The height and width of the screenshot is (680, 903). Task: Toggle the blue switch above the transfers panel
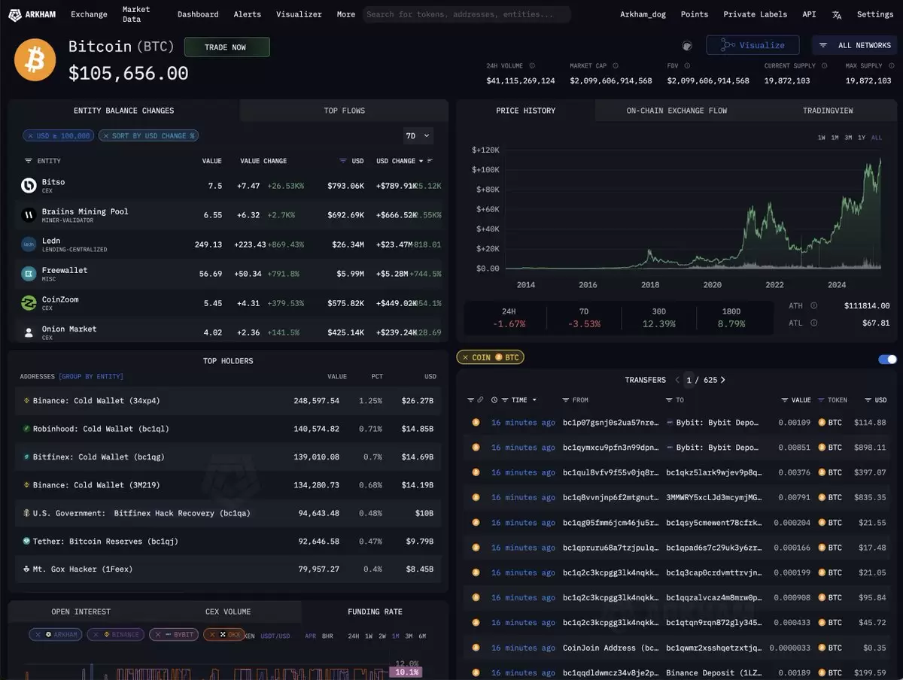888,359
